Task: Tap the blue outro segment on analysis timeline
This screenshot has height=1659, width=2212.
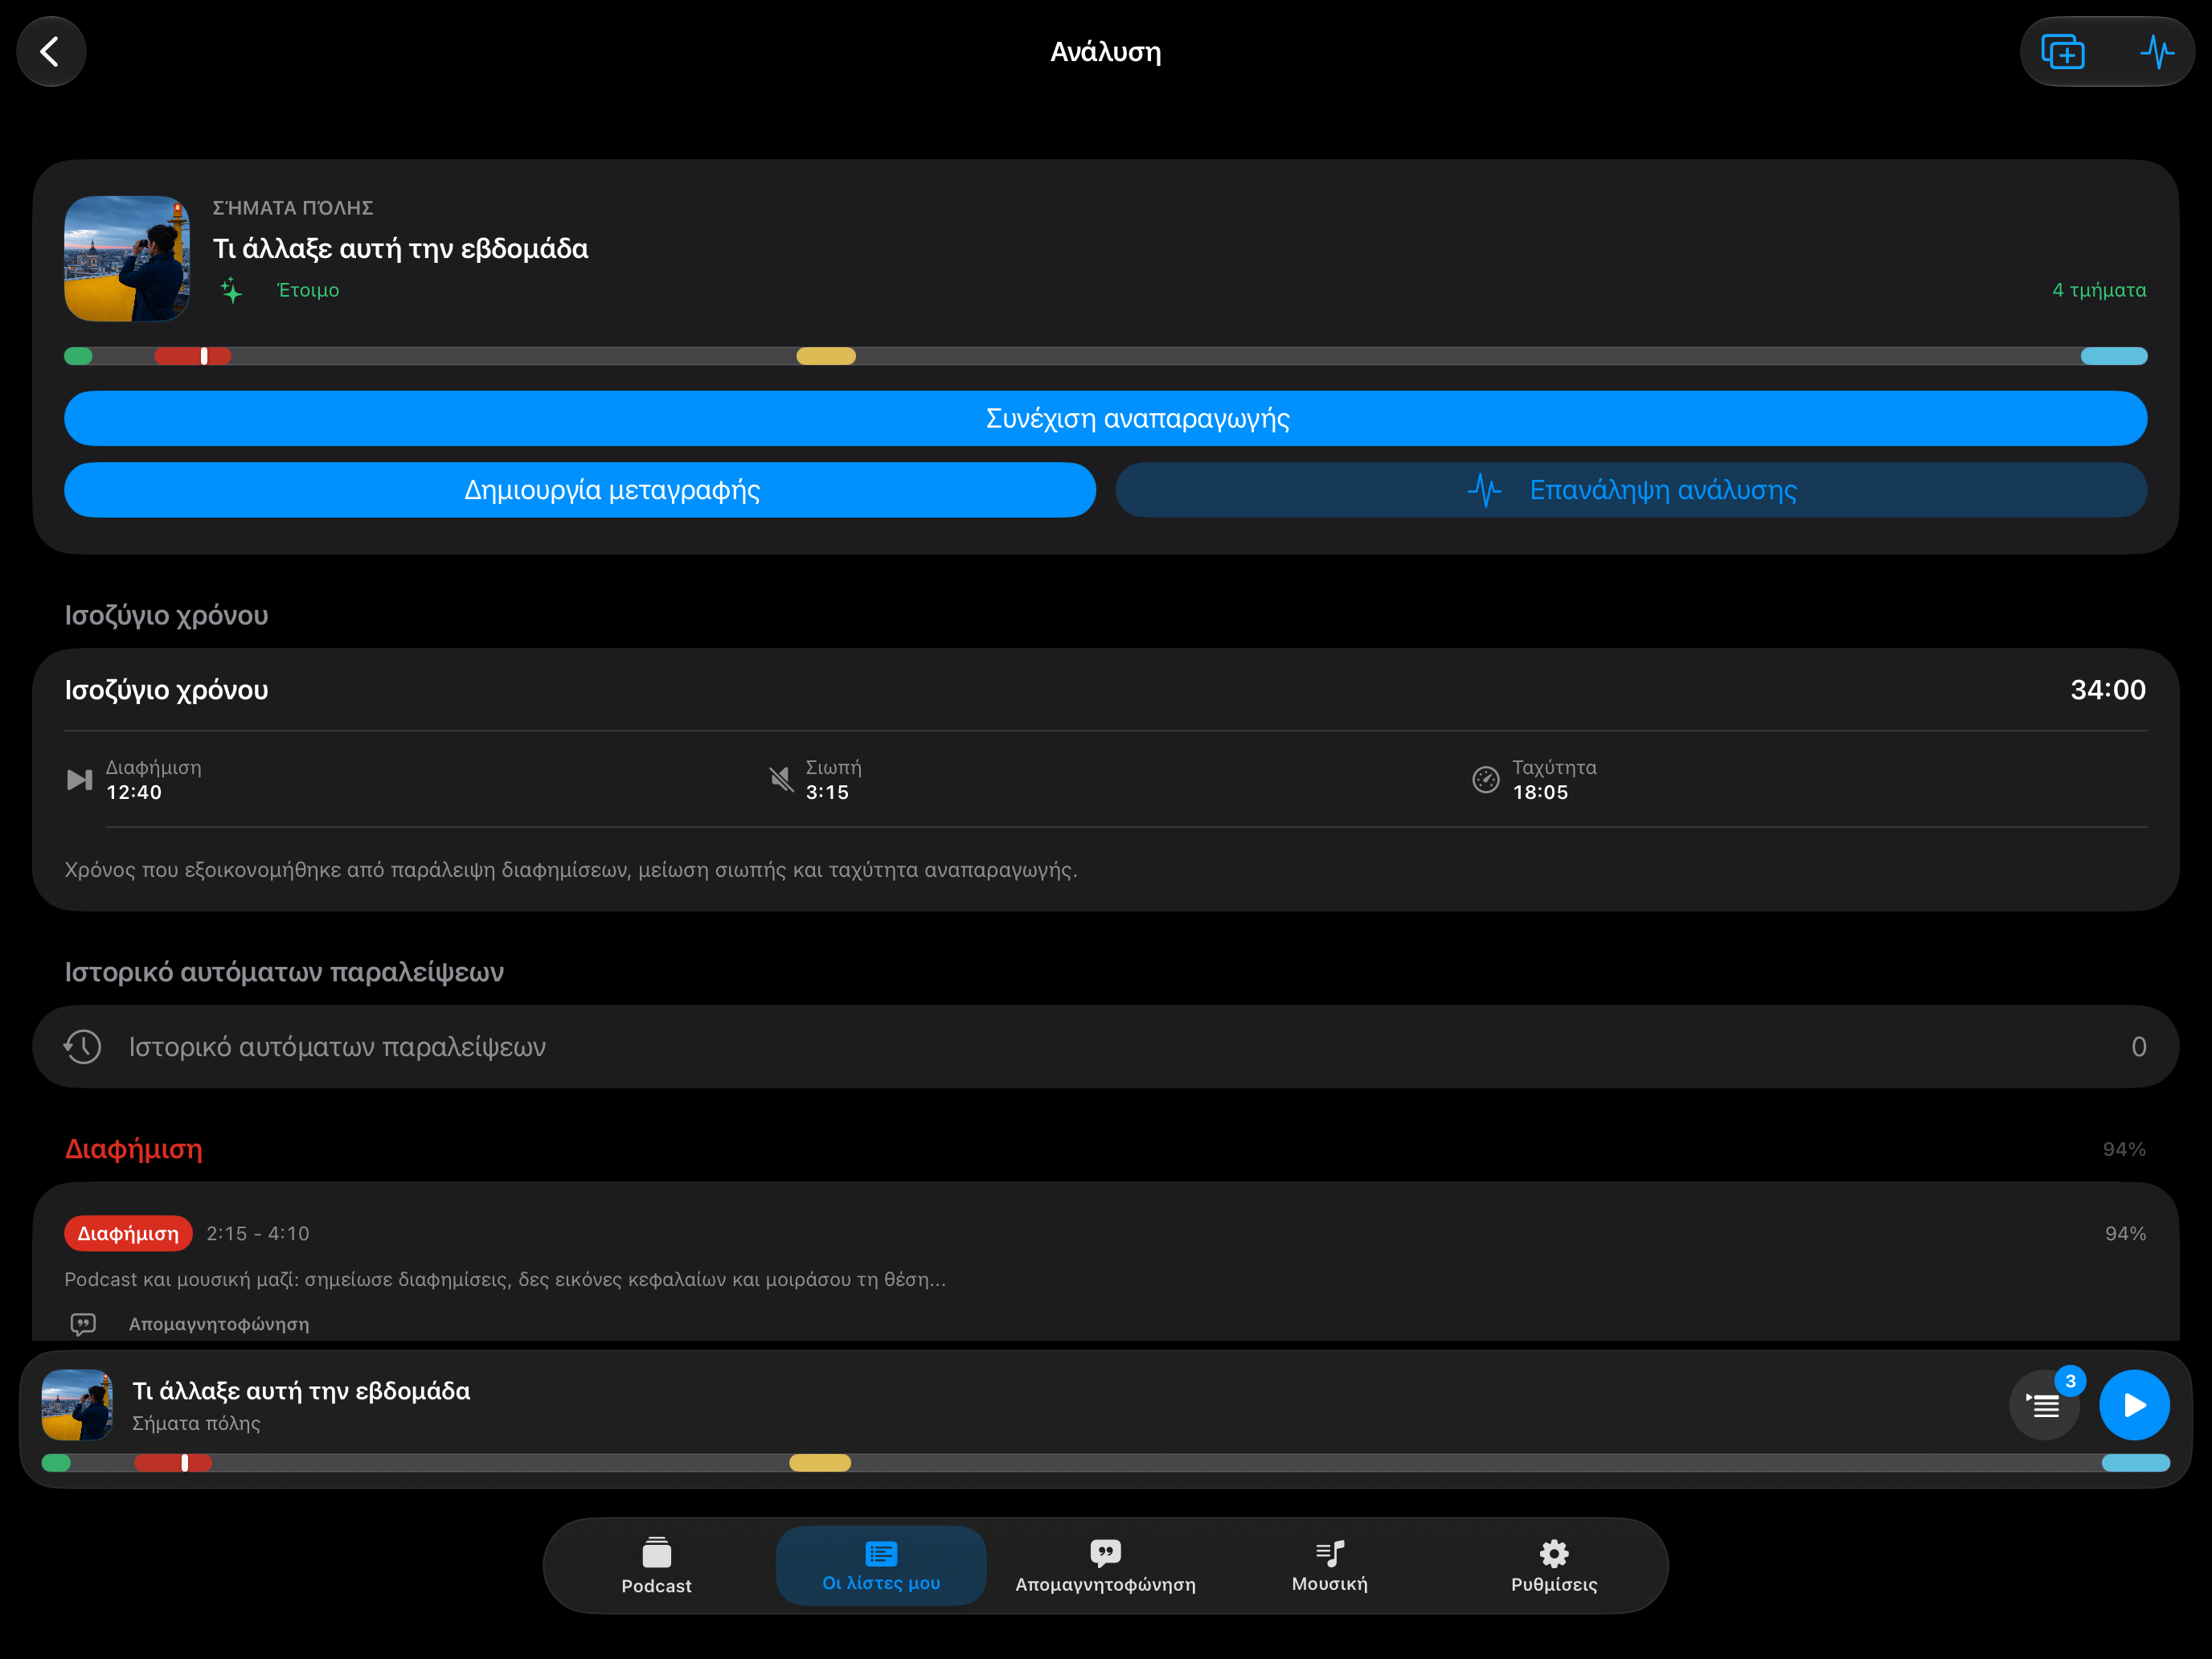Action: [2114, 356]
